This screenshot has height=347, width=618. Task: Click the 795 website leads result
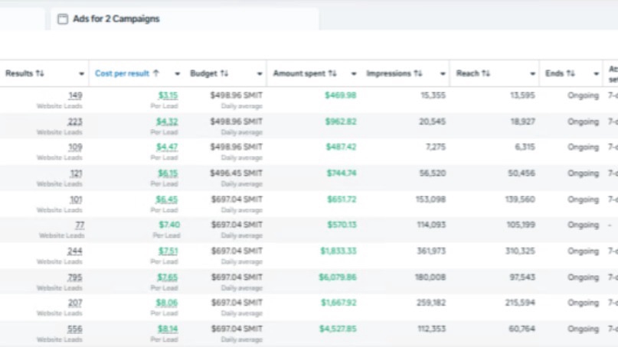coord(74,277)
